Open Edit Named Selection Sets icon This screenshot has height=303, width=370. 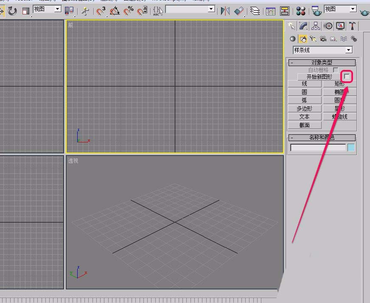click(x=158, y=11)
